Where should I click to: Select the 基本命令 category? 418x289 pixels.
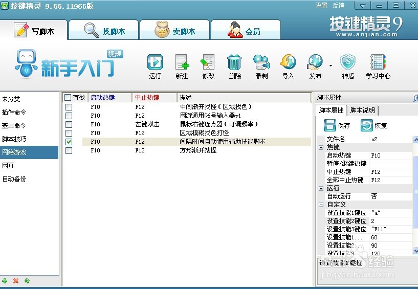point(29,125)
